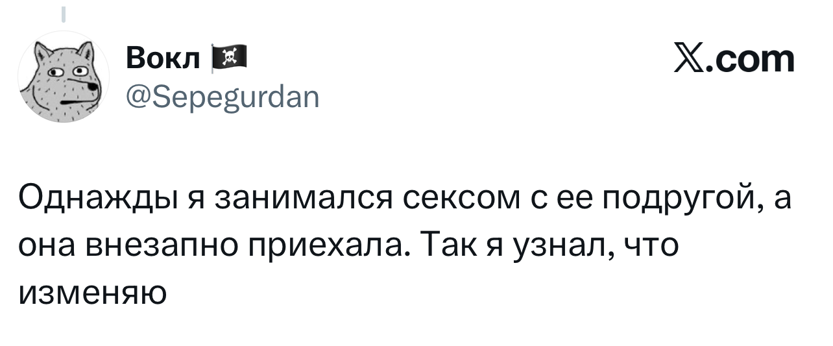Open the wolf profile avatar

pos(63,77)
